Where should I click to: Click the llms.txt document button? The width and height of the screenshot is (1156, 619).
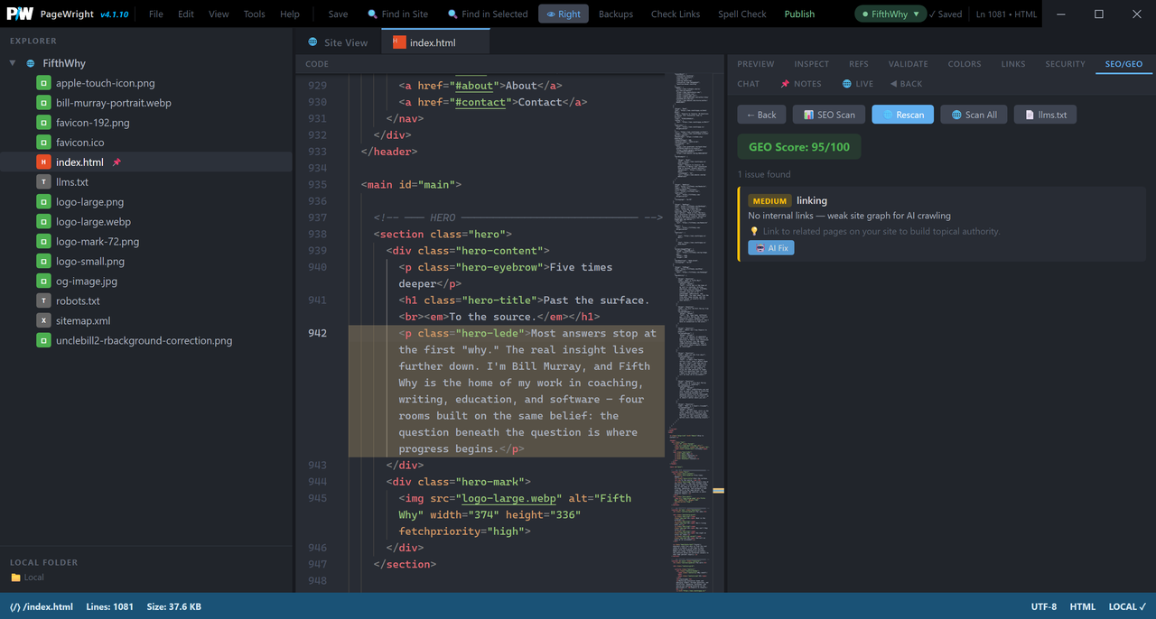coord(1045,115)
